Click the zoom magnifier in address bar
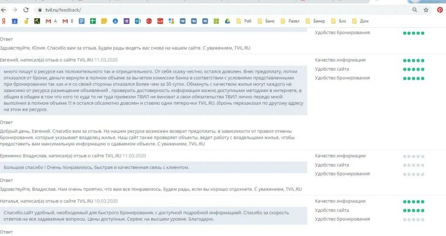Viewport: 446px width, 236px height. (415, 10)
